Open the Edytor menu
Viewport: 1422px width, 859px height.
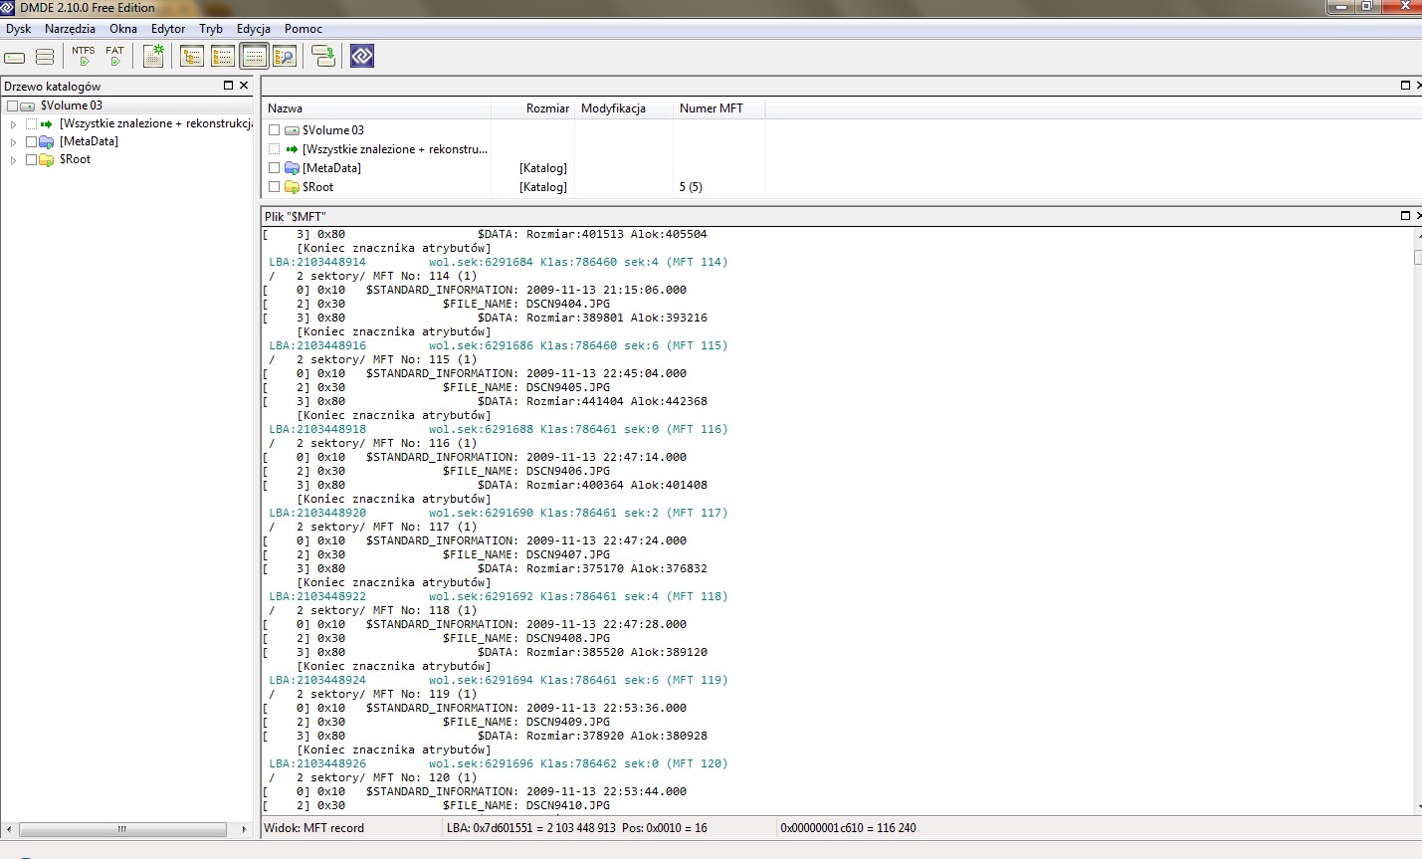pos(168,29)
